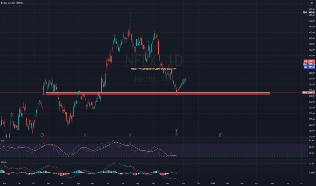Select the red support zone rectangle drawing
Viewport: 316px width, 186px height.
click(x=158, y=93)
